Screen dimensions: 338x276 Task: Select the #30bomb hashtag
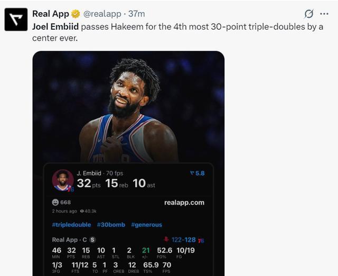(x=111, y=225)
